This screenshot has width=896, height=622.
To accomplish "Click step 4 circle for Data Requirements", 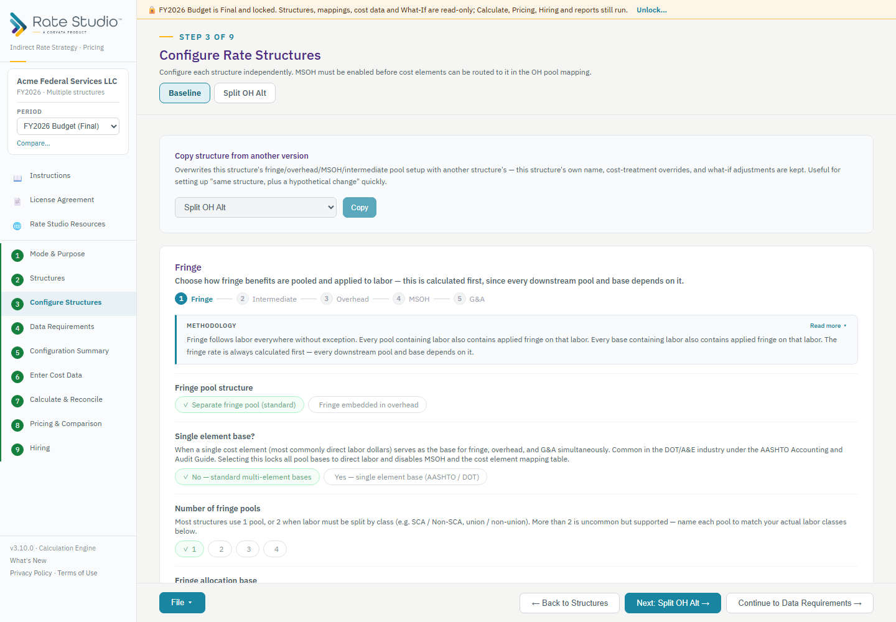I will tap(17, 328).
